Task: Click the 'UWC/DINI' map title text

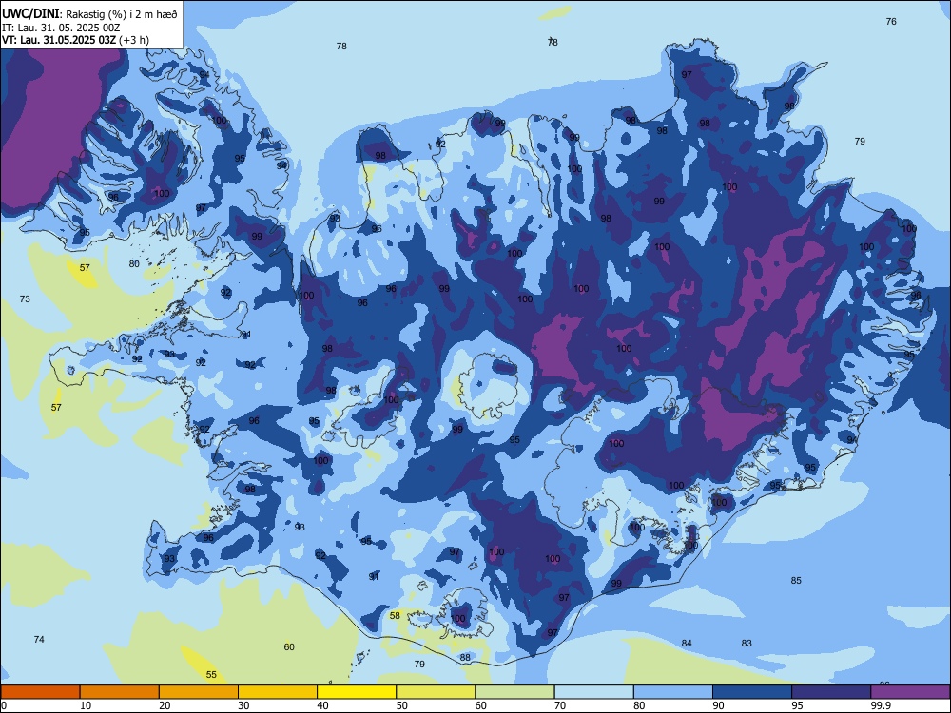Action: click(30, 14)
